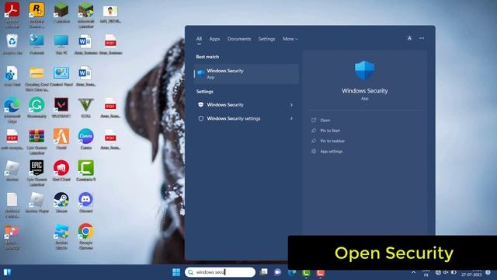Image resolution: width=497 pixels, height=280 pixels.
Task: Switch to the Settings search tab
Action: (x=266, y=39)
